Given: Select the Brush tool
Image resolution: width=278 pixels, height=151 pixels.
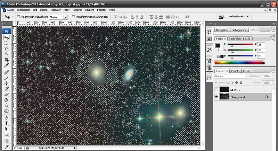Looking at the screenshot, I should click(x=7, y=78).
